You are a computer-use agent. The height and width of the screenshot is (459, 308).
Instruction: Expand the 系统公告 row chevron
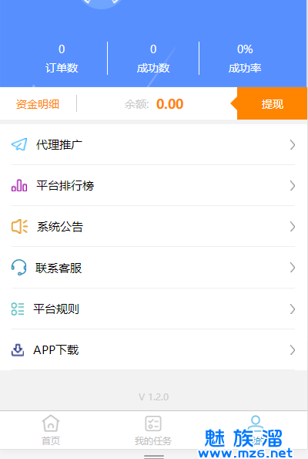point(293,227)
